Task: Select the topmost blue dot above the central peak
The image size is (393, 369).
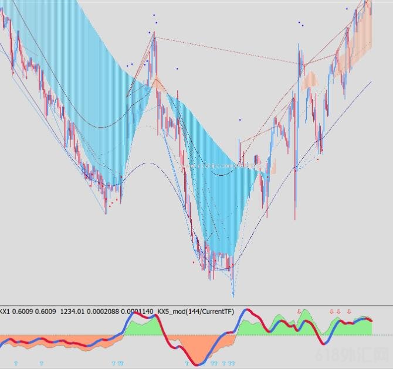Action: coord(154,15)
